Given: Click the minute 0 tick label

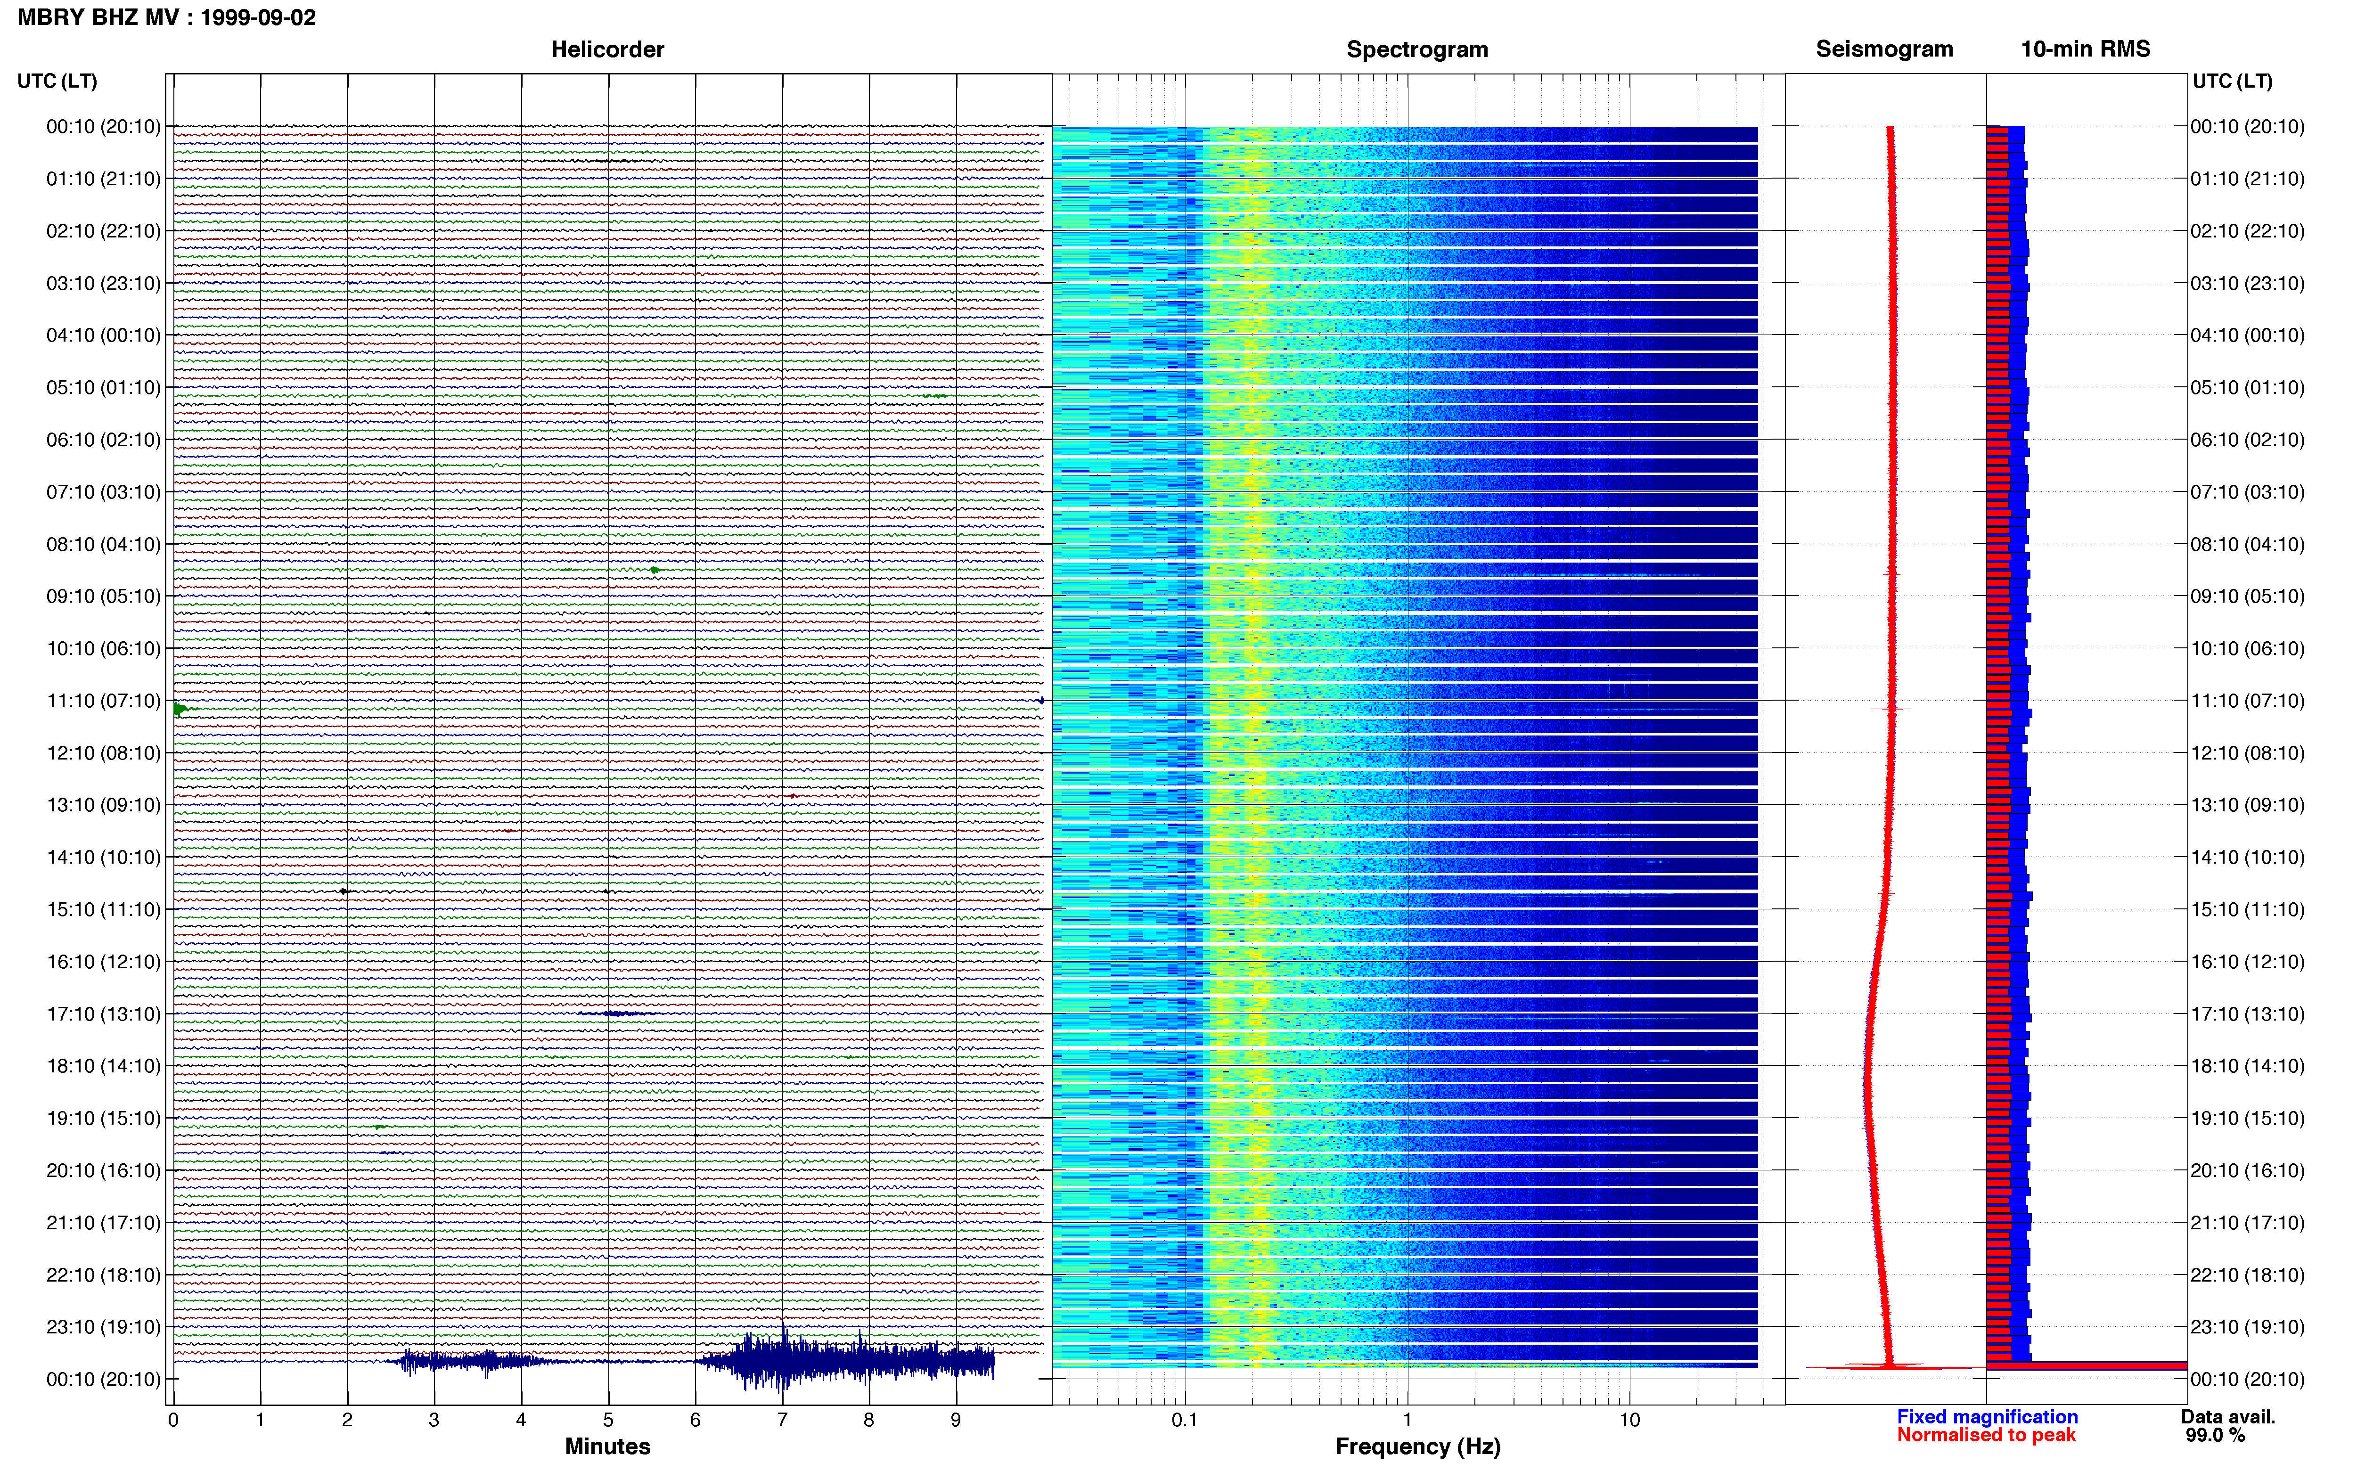Looking at the screenshot, I should click(173, 1420).
